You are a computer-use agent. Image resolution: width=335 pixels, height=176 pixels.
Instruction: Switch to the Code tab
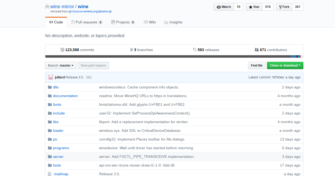(x=56, y=22)
